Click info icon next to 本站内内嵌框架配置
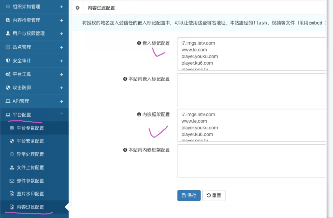Screen dimensions: 333x218 (125, 150)
